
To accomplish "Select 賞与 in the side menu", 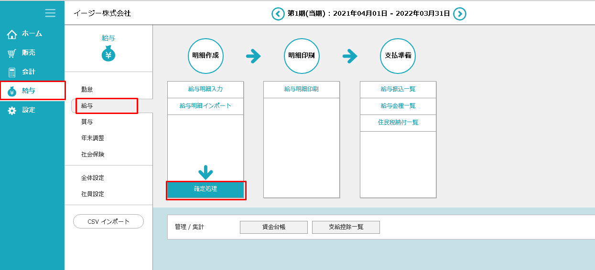I will (x=87, y=122).
